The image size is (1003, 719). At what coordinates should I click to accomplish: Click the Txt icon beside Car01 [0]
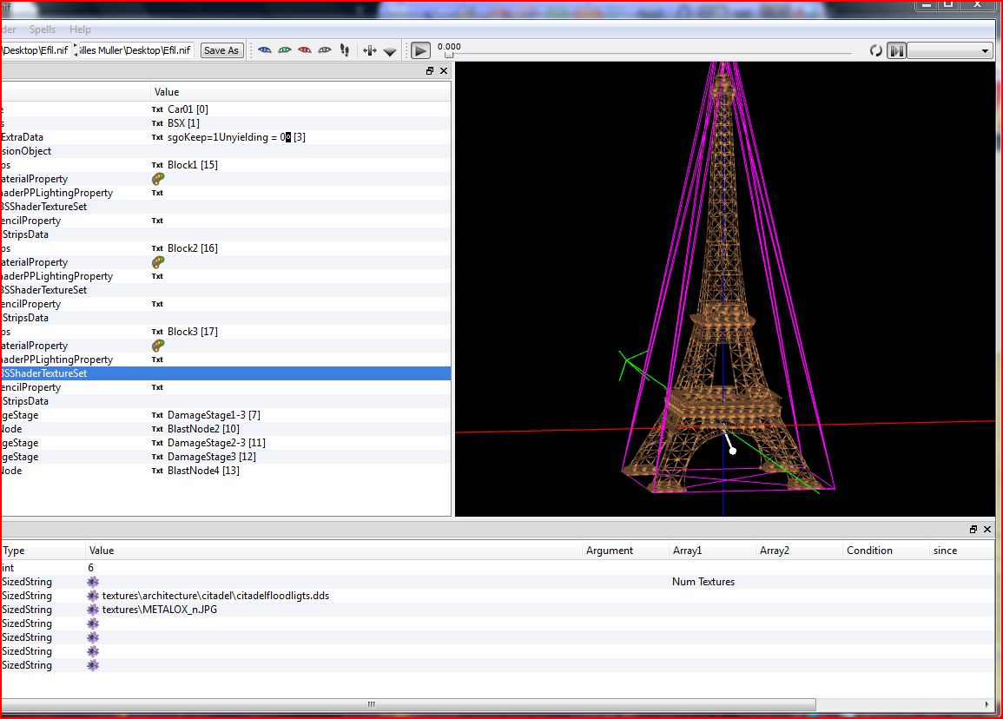click(x=157, y=109)
